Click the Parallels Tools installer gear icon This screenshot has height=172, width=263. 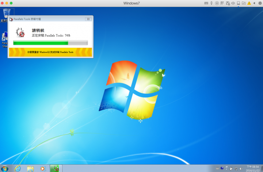pyautogui.click(x=20, y=33)
